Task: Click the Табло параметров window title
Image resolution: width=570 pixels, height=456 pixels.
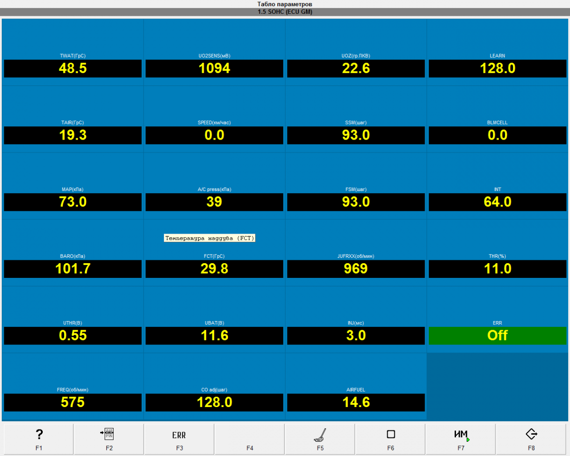Action: pos(285,4)
